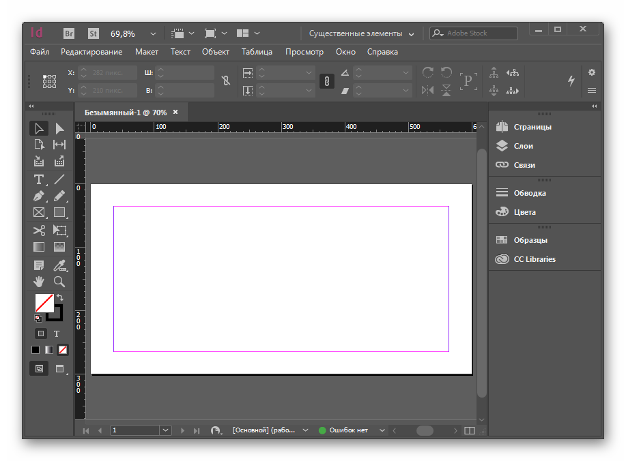Select the Rectangle Frame tool
This screenshot has width=626, height=461.
[39, 213]
